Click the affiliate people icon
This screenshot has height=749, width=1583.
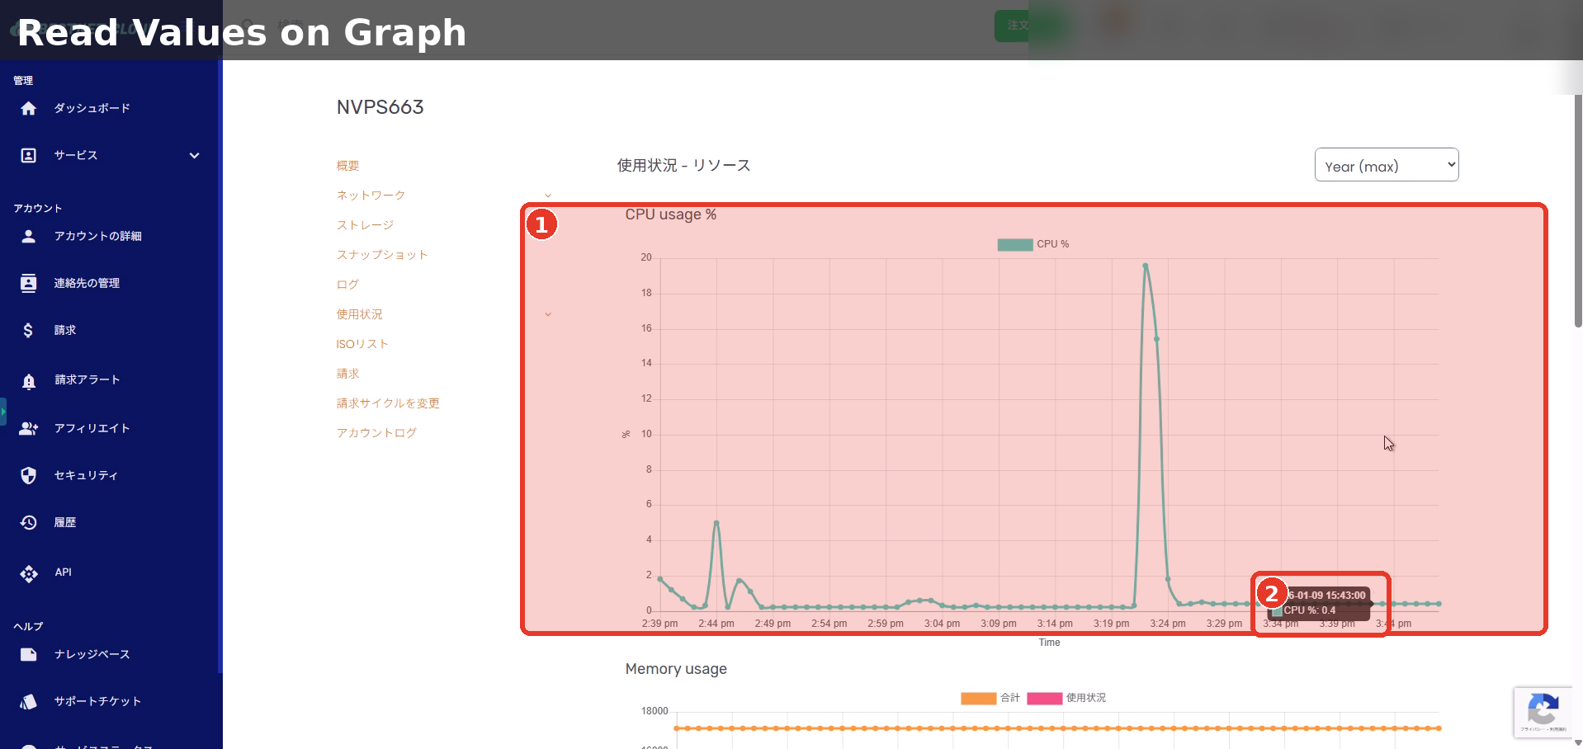tap(29, 428)
